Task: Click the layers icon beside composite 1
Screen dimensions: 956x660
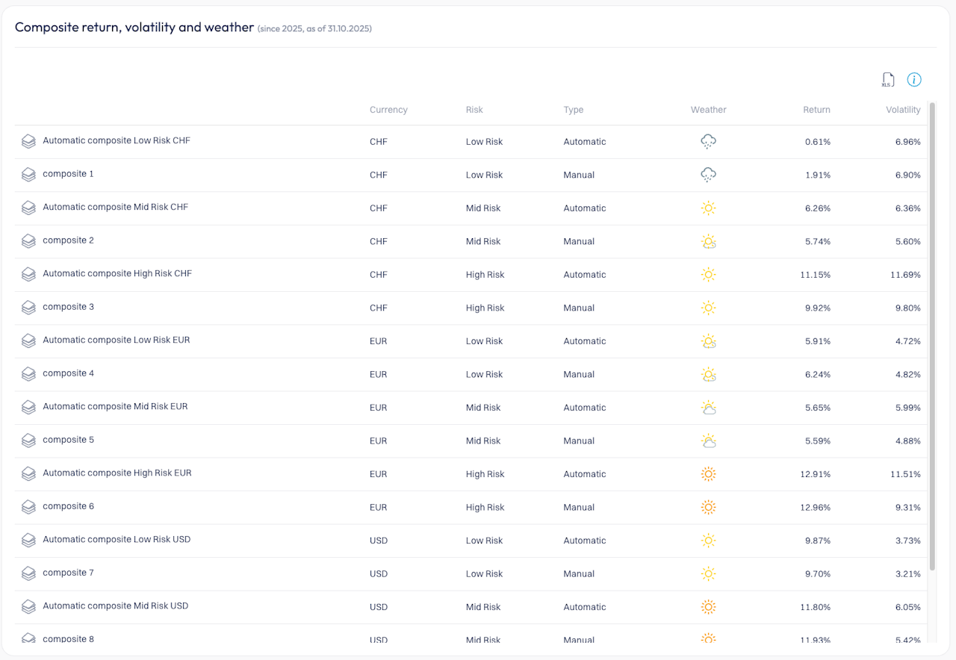Action: 28,175
